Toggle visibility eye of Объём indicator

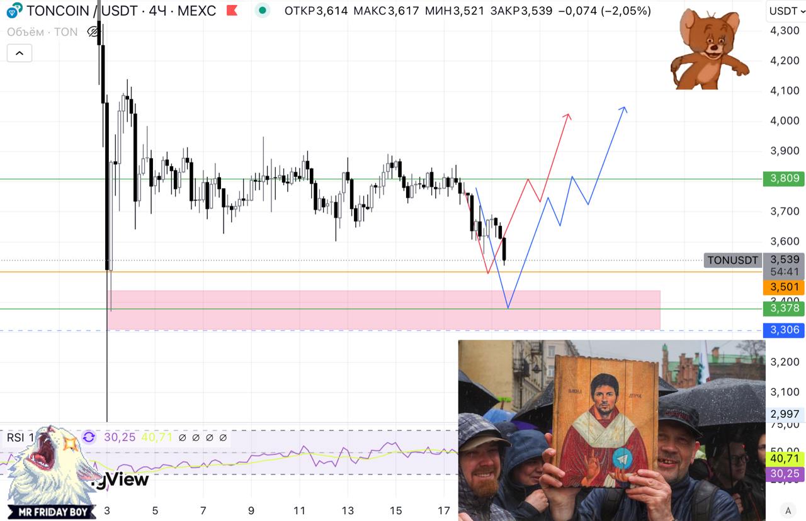coord(94,31)
